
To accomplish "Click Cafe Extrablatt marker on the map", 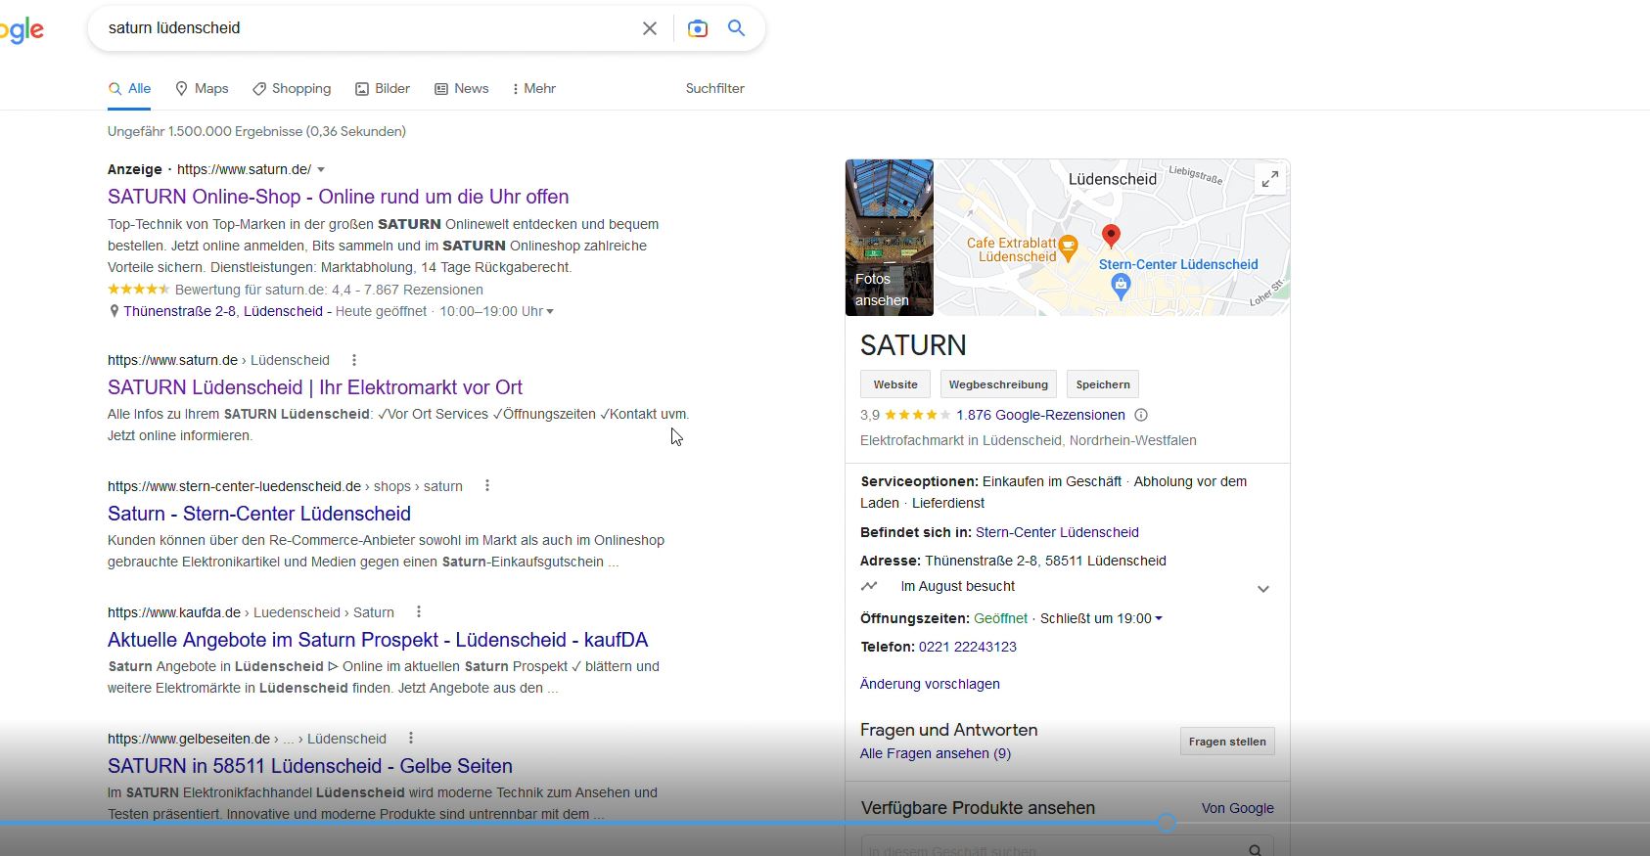I will coord(1069,247).
